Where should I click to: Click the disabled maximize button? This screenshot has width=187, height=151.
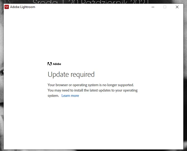165,7
